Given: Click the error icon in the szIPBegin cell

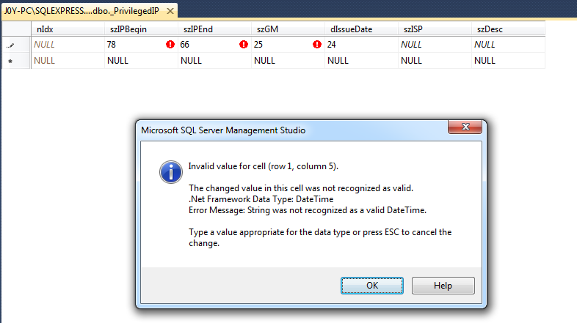Looking at the screenshot, I should [170, 45].
